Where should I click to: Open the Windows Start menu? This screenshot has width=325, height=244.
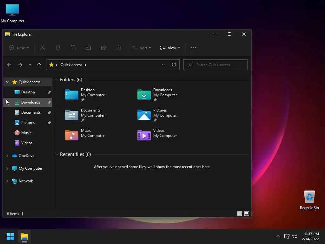[10, 236]
